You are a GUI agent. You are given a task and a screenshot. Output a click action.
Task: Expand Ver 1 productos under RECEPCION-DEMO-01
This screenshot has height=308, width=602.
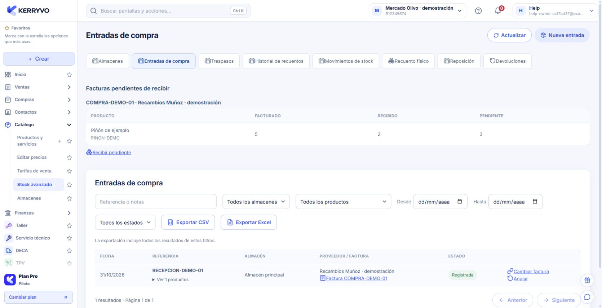171,280
